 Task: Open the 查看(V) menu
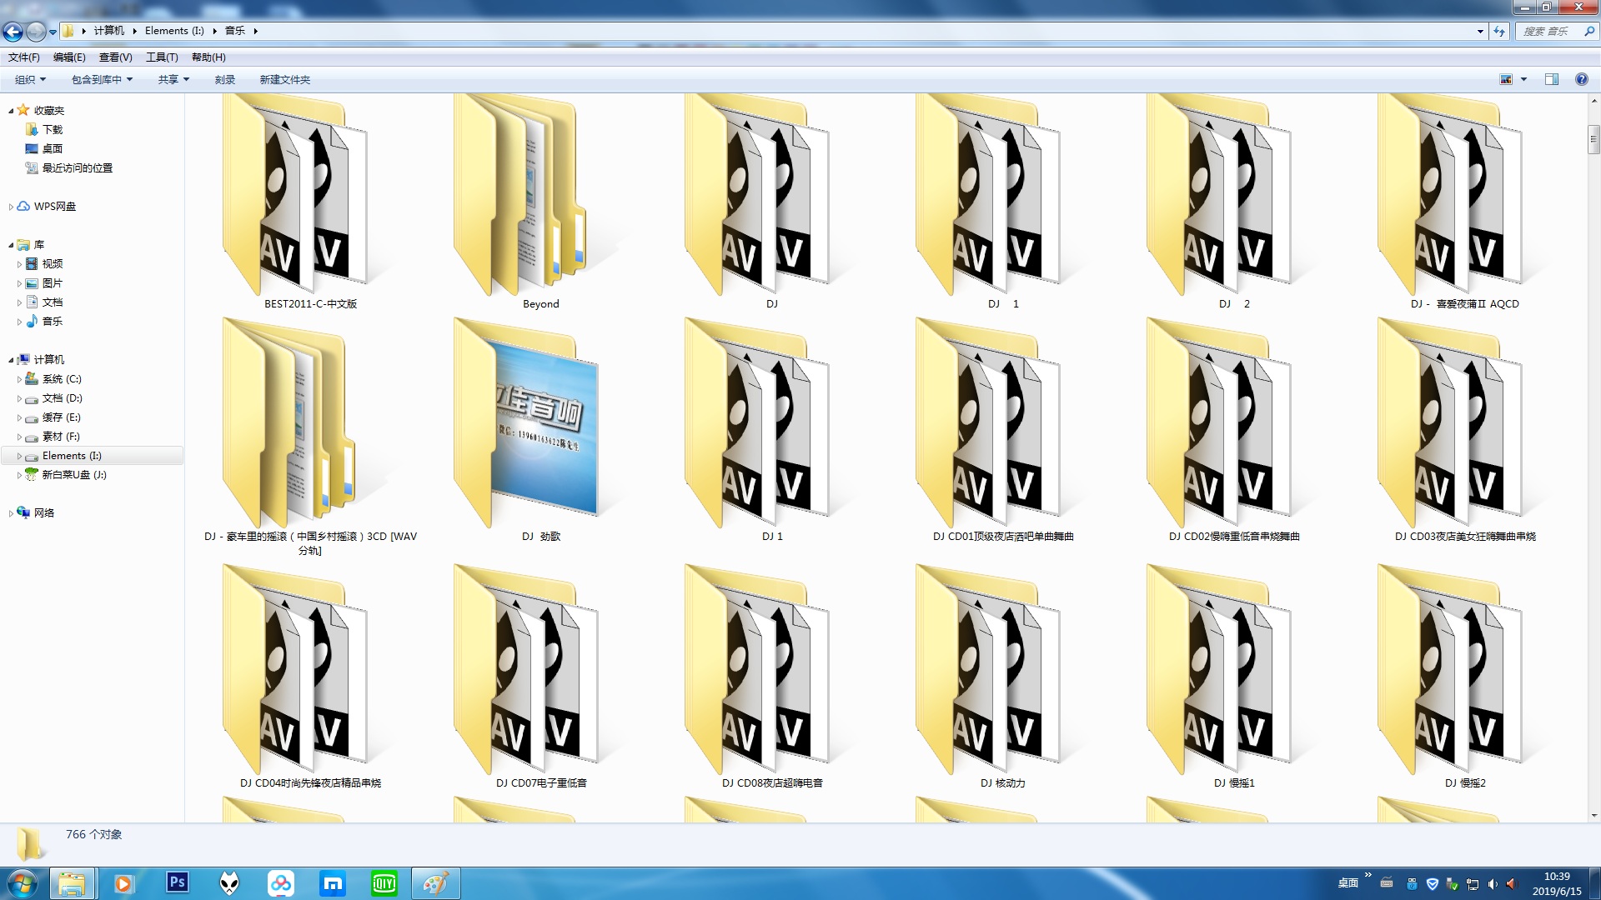pyautogui.click(x=115, y=57)
